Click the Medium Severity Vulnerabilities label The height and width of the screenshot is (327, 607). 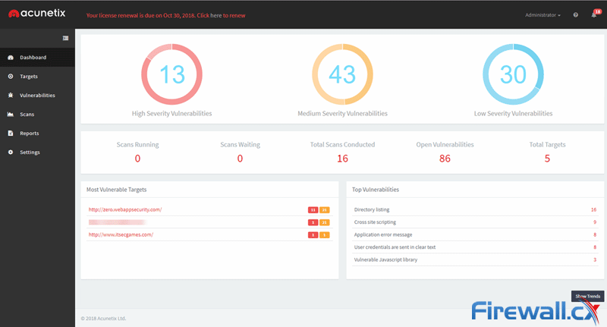[343, 113]
